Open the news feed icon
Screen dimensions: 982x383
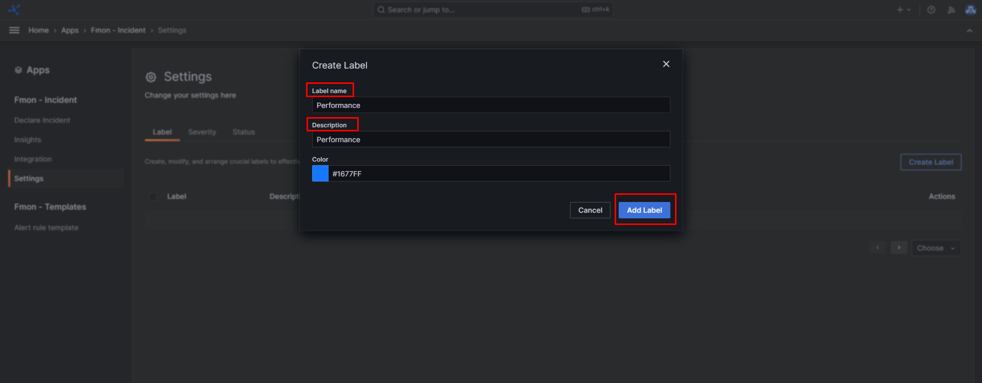(951, 10)
